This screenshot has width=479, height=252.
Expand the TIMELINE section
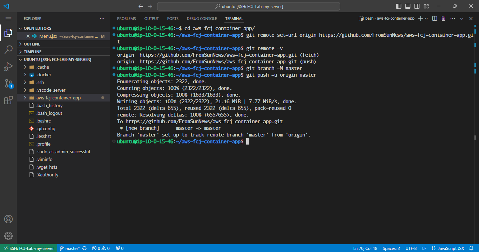pos(63,52)
